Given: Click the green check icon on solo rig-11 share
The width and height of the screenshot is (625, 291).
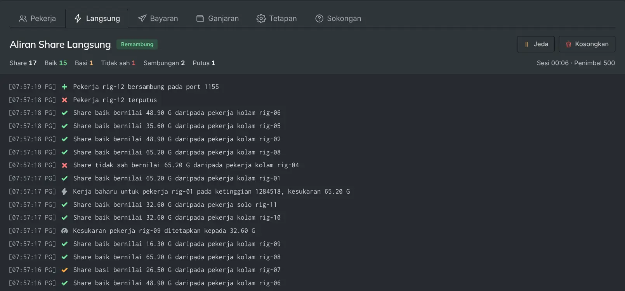Looking at the screenshot, I should 64,205.
